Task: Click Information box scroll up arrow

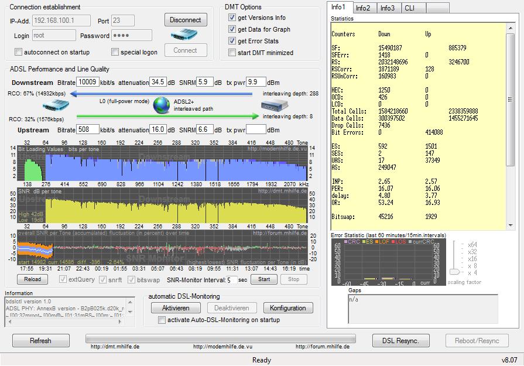Action: tap(130, 302)
